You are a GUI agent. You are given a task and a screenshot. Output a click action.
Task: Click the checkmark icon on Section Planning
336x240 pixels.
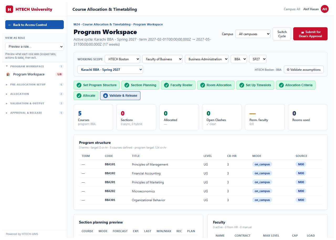127,85
